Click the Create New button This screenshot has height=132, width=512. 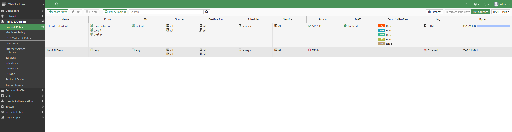[58, 12]
